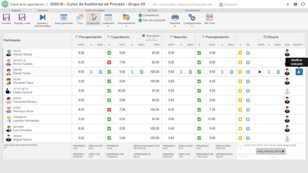Viewport: 308px width, 173px height.
Task: Click the help question mark icon
Action: (x=295, y=4)
